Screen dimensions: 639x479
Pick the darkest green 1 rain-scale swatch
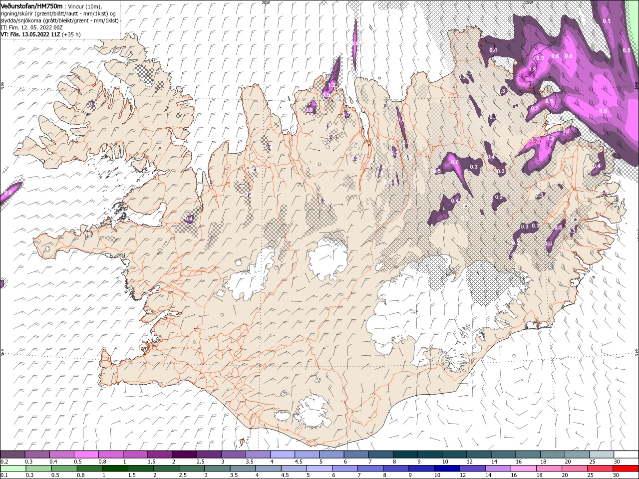pos(115,469)
